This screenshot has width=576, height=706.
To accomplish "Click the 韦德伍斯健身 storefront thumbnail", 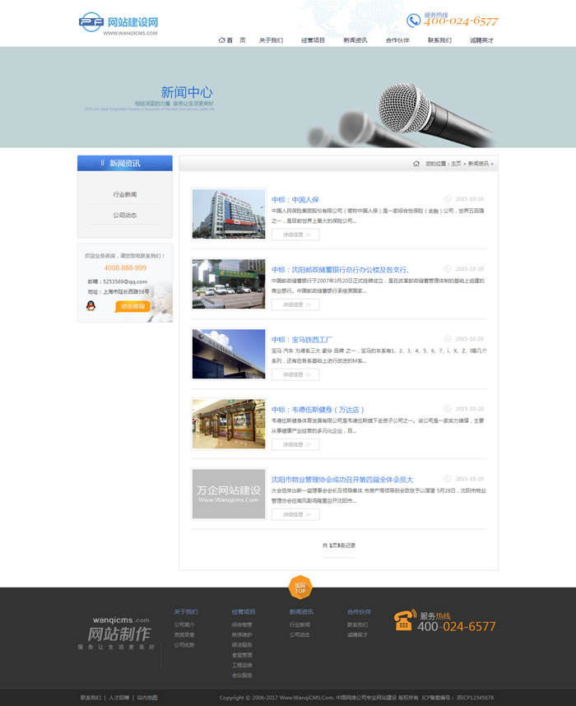I will click(229, 424).
